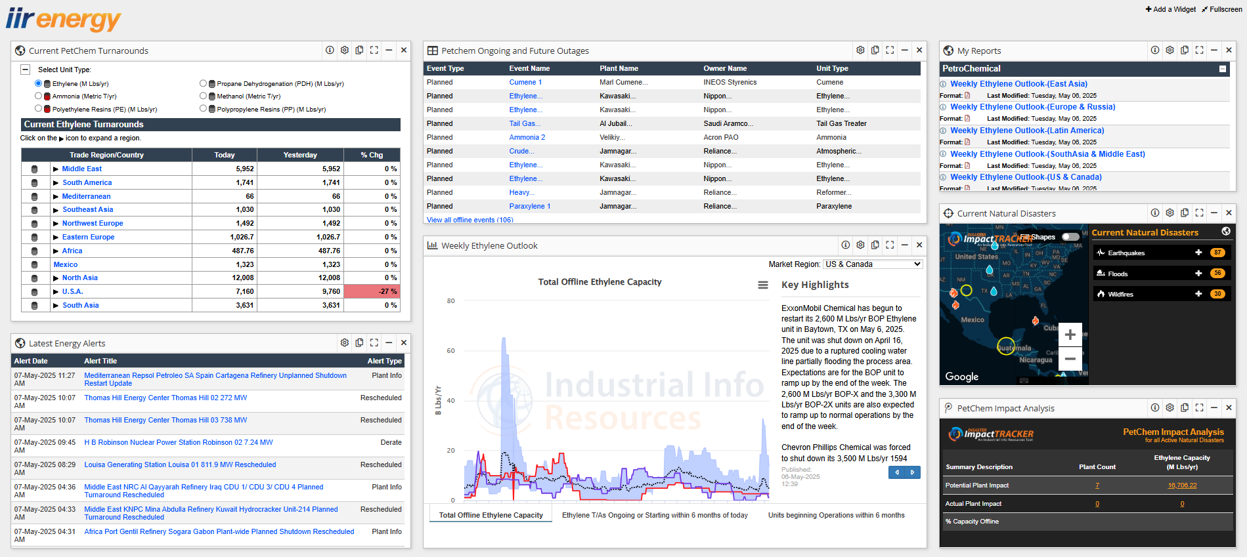This screenshot has height=557, width=1247.
Task: Switch to Total Offline Ethylene Capacity tab
Action: [x=491, y=515]
